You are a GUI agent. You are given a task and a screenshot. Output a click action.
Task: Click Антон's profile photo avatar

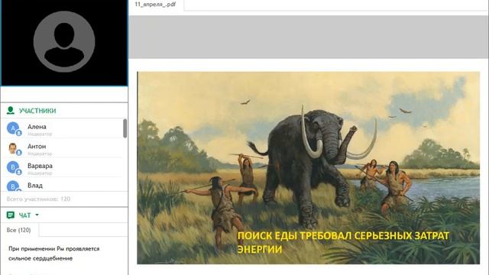pyautogui.click(x=13, y=147)
